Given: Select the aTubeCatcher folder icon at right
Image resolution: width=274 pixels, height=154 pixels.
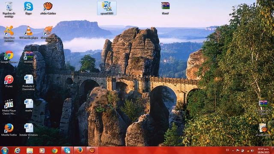Looking at the screenshot, I should [263, 130].
